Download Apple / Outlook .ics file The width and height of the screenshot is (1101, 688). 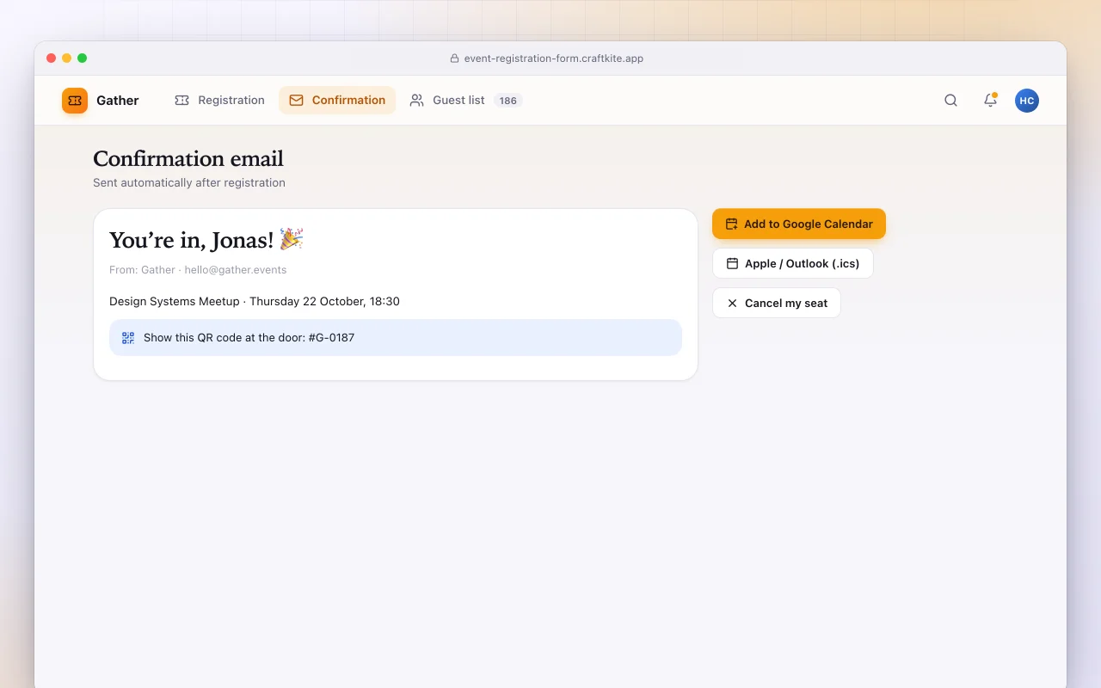pyautogui.click(x=793, y=263)
